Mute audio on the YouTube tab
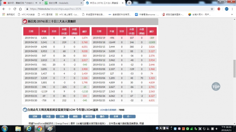 coord(36,3)
